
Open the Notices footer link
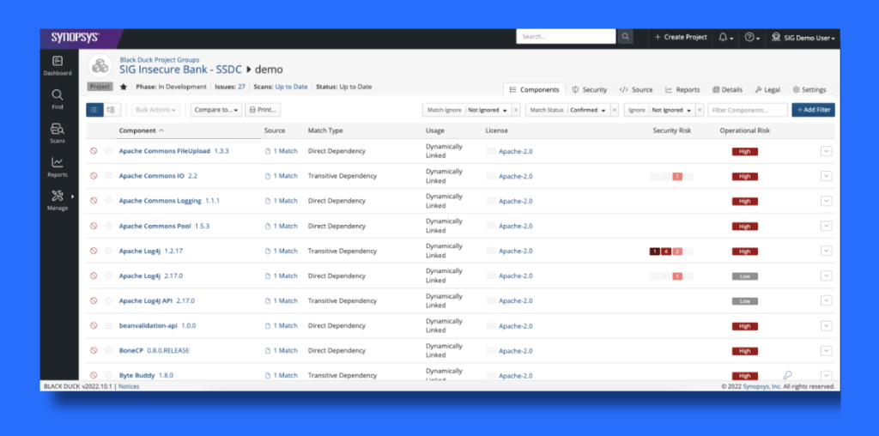point(129,386)
